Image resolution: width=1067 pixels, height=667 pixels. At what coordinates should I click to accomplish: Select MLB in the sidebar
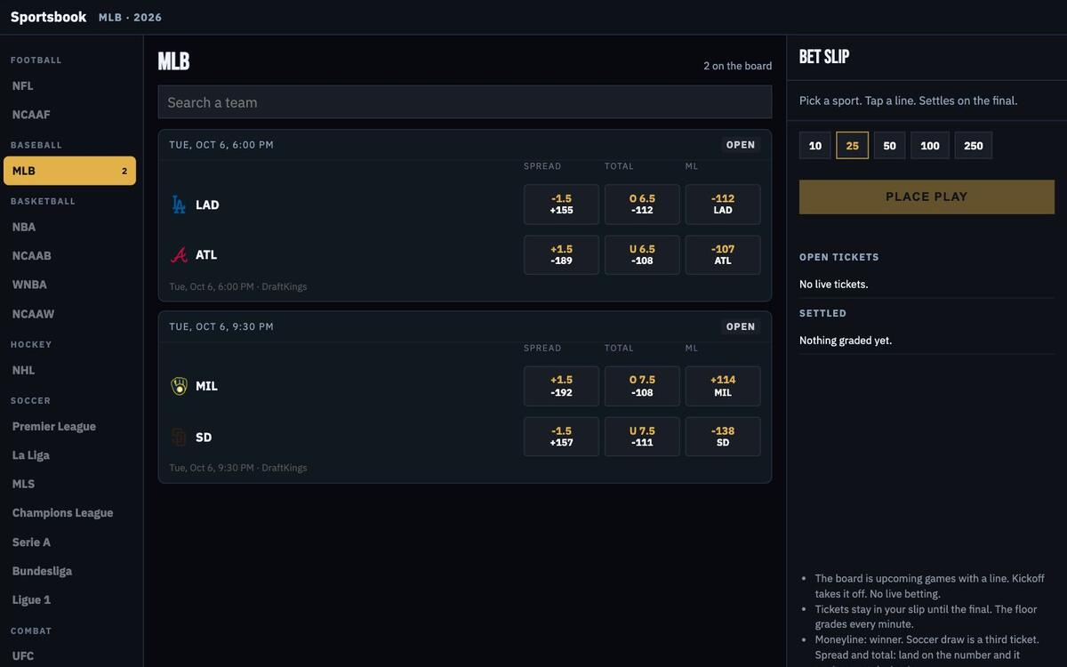(69, 171)
